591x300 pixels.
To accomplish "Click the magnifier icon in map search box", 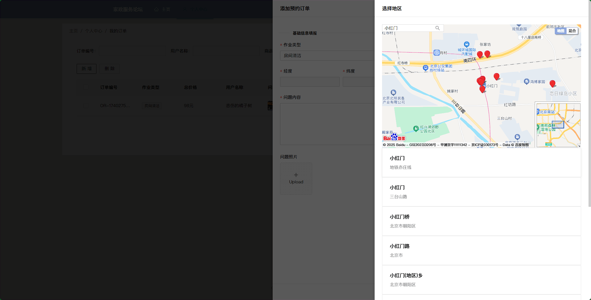I will [437, 28].
